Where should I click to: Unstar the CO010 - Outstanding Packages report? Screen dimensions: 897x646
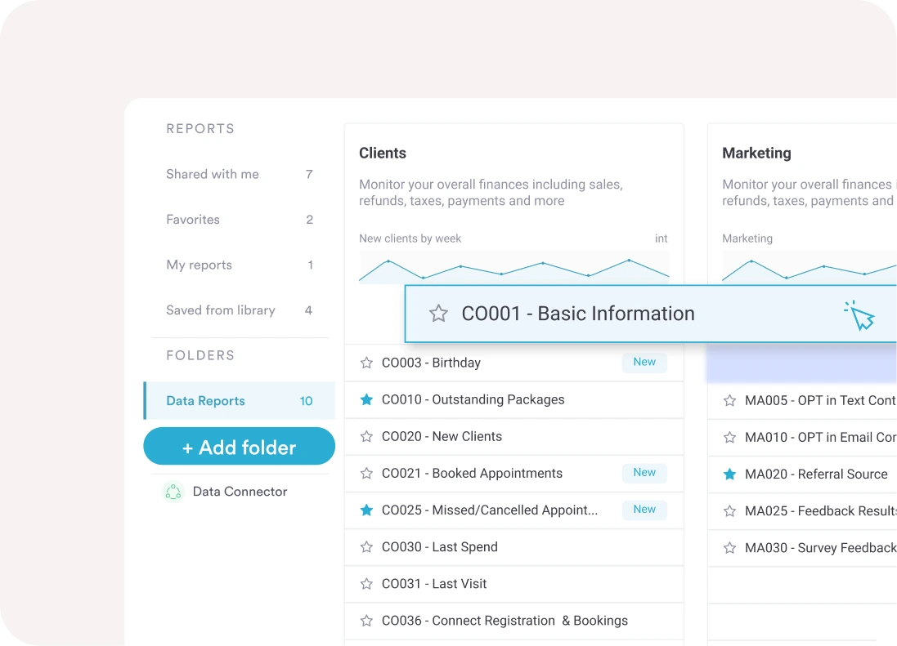pos(366,399)
